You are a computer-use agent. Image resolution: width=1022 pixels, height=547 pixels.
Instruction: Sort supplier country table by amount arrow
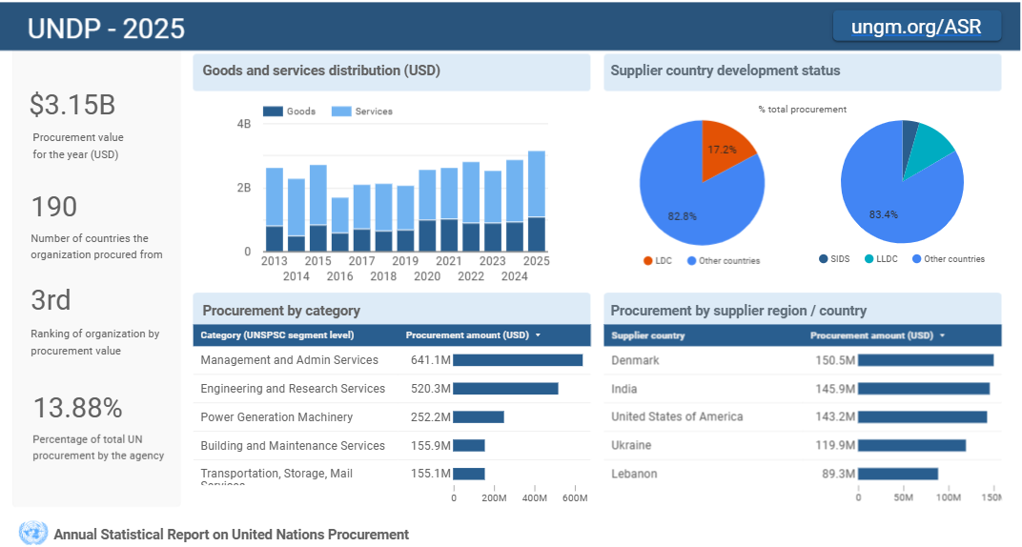coord(943,335)
